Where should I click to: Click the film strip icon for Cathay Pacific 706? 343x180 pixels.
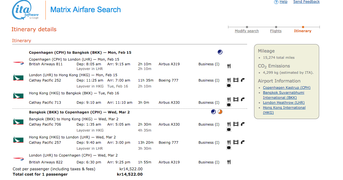(x=236, y=124)
